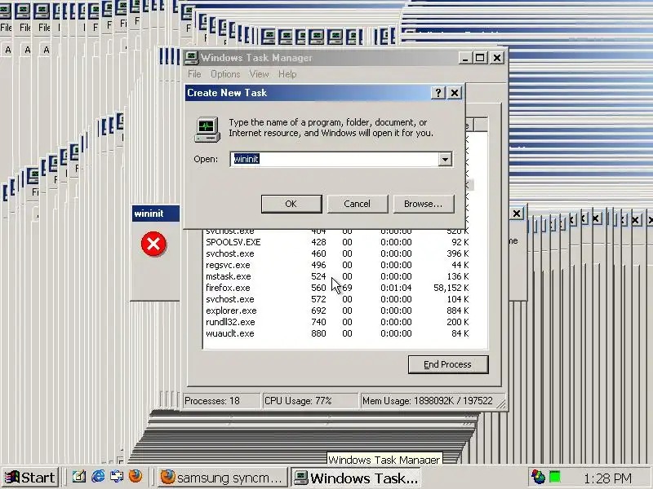Click Windows Task... taskbar button
This screenshot has width=653, height=489.
tap(355, 478)
